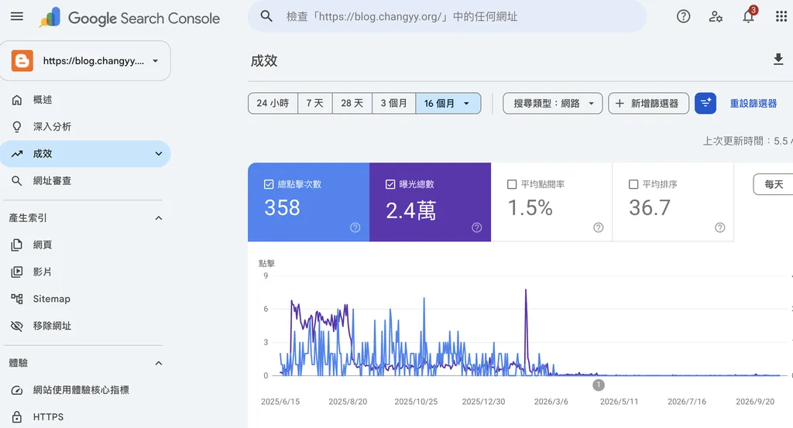
Task: Click the 重設篩選器 link
Action: click(753, 104)
